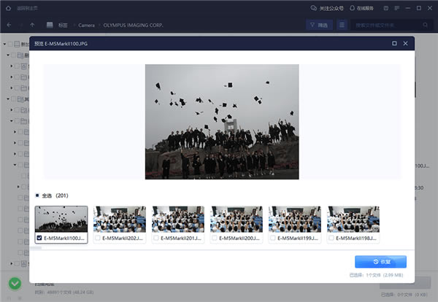This screenshot has width=438, height=302.
Task: Click the back navigation arrow
Action: click(x=8, y=25)
